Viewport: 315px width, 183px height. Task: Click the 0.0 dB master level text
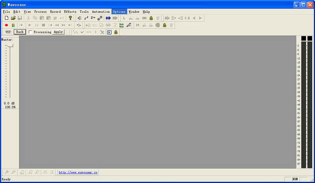coord(9,103)
